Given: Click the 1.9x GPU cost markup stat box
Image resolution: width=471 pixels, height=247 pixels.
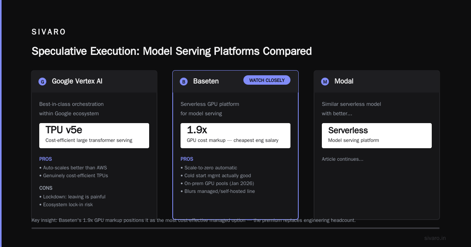Looking at the screenshot, I should pyautogui.click(x=235, y=136).
